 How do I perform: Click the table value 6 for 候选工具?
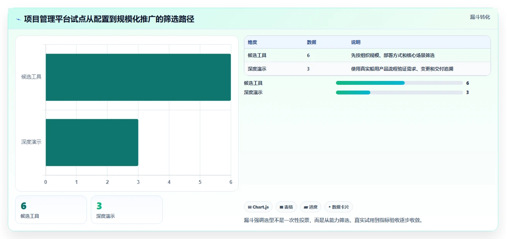(308, 56)
